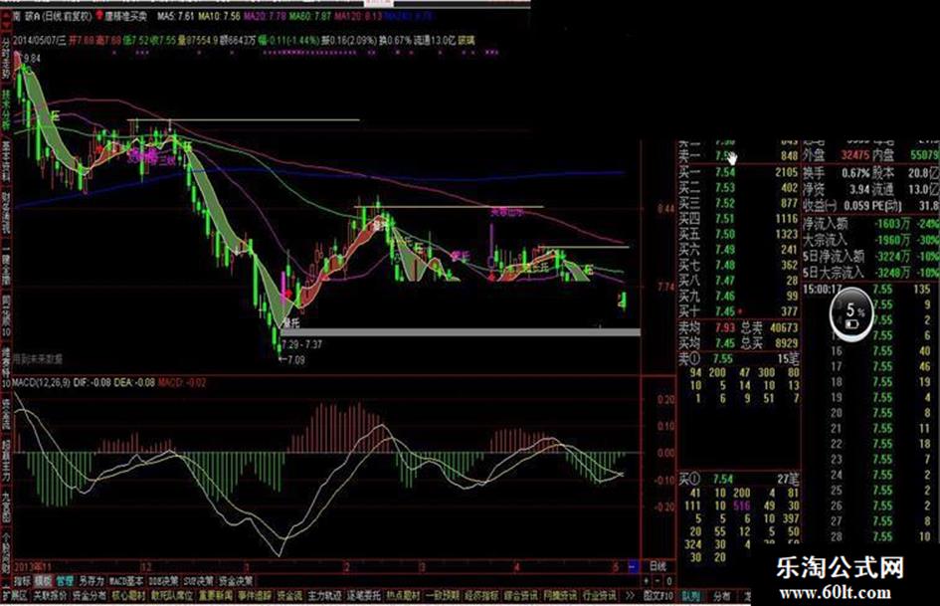Select the DDE决策 template
The image size is (940, 606).
pyautogui.click(x=163, y=581)
